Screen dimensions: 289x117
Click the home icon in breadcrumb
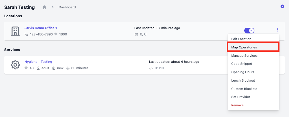pyautogui.click(x=44, y=7)
